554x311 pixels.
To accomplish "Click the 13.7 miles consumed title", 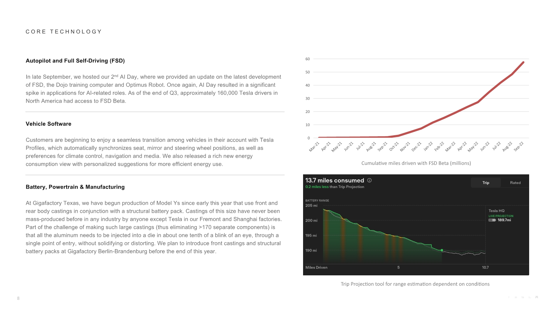I will (335, 180).
